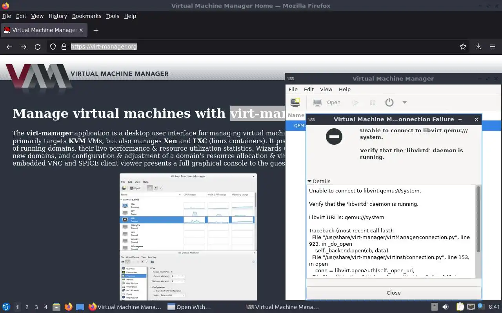Viewport: 502px width, 313px height.
Task: Click the Firefox back arrow
Action: click(x=9, y=47)
